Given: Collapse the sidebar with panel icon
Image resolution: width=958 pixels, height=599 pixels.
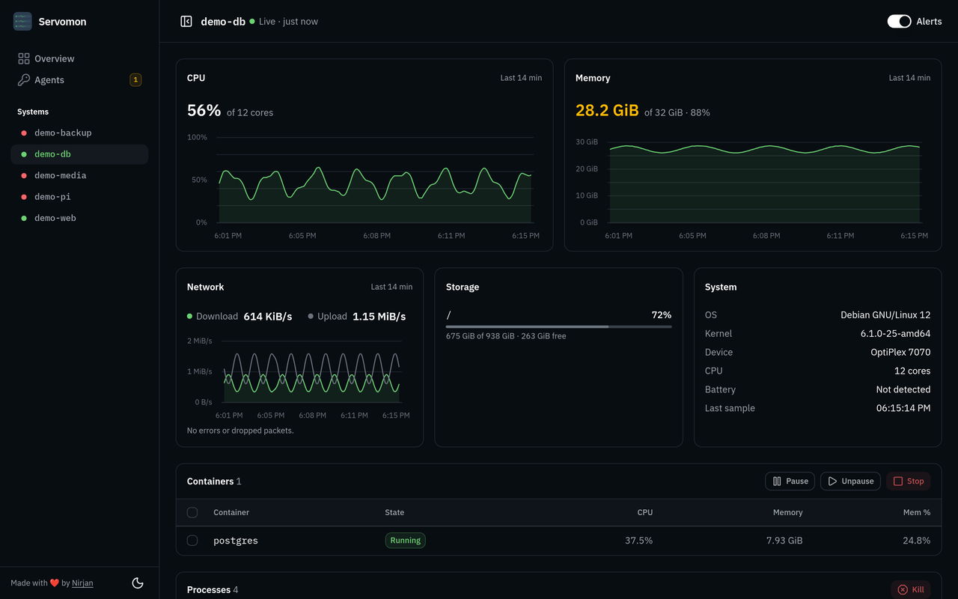Looking at the screenshot, I should click(186, 22).
